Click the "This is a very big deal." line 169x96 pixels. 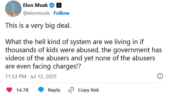click(38, 26)
